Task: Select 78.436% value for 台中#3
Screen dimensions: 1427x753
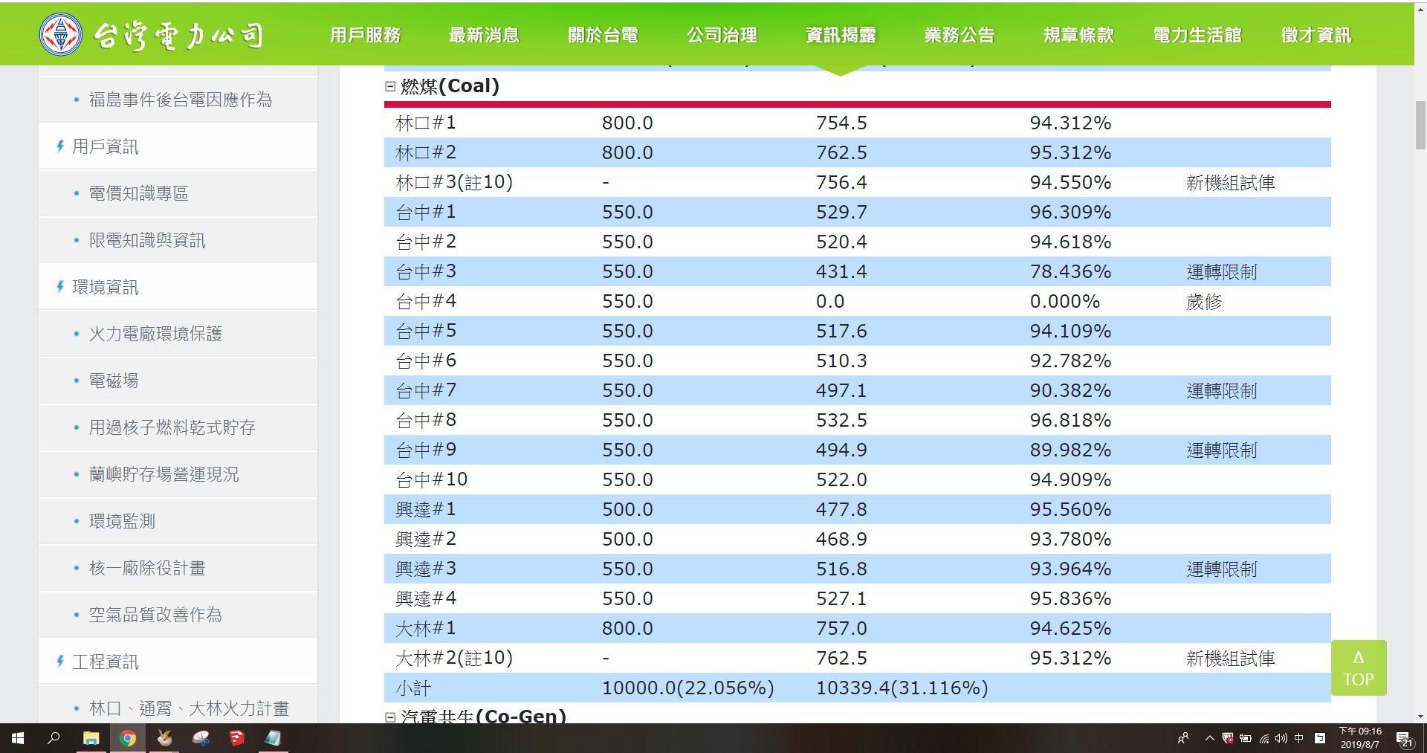Action: pos(1071,271)
